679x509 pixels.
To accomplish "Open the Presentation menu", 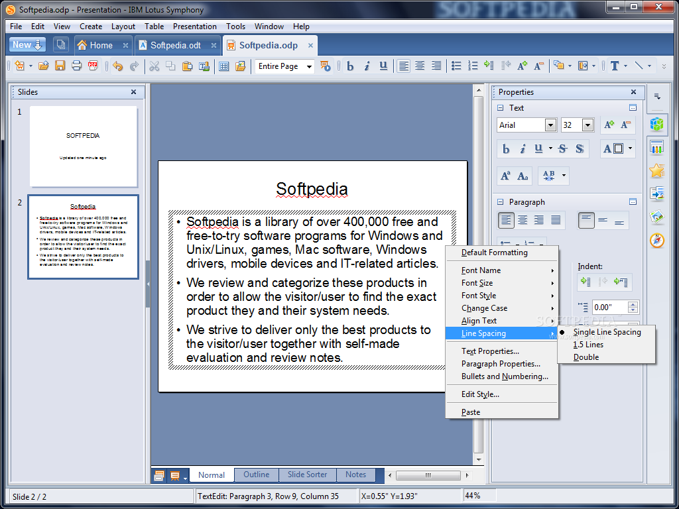I will point(194,27).
